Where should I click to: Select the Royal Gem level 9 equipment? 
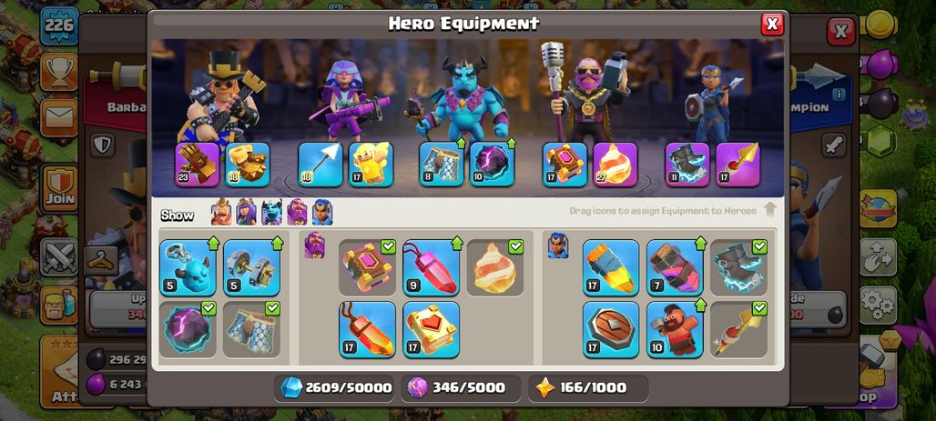431,267
